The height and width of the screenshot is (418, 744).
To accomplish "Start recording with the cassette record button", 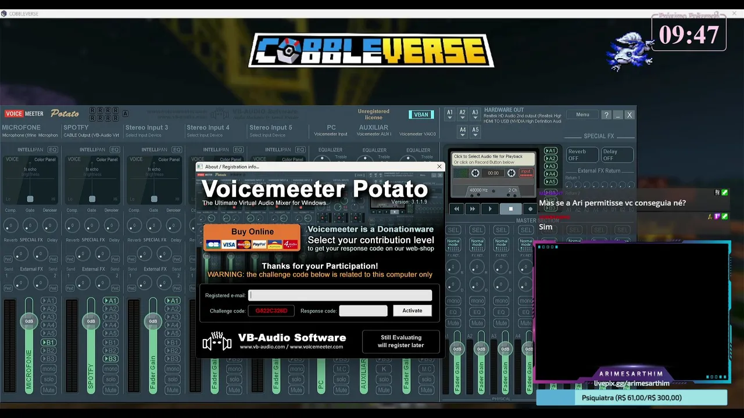I will (x=530, y=208).
